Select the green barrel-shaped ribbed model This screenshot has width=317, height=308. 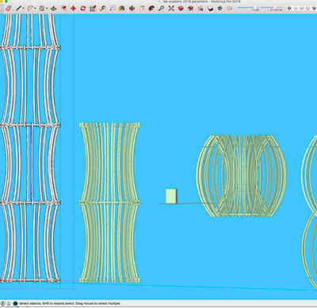(x=242, y=176)
